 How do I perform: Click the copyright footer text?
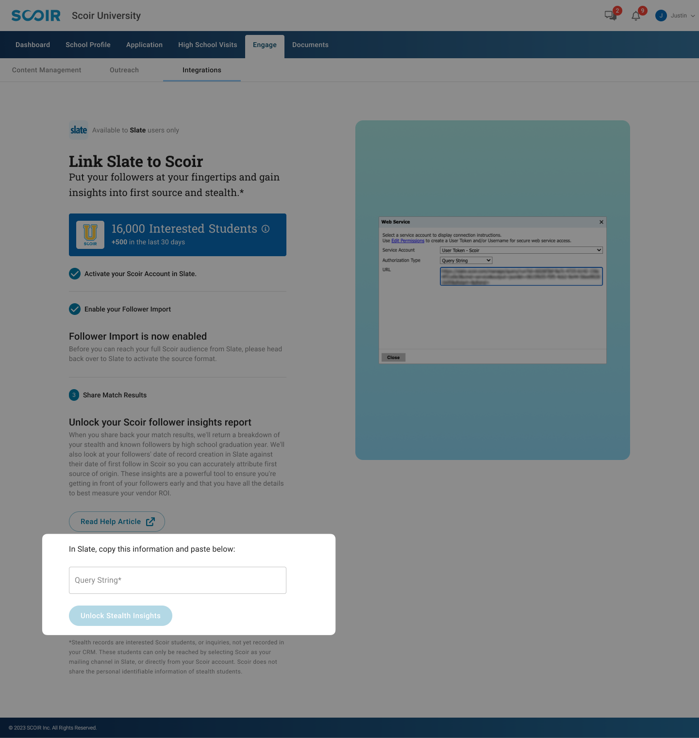53,728
